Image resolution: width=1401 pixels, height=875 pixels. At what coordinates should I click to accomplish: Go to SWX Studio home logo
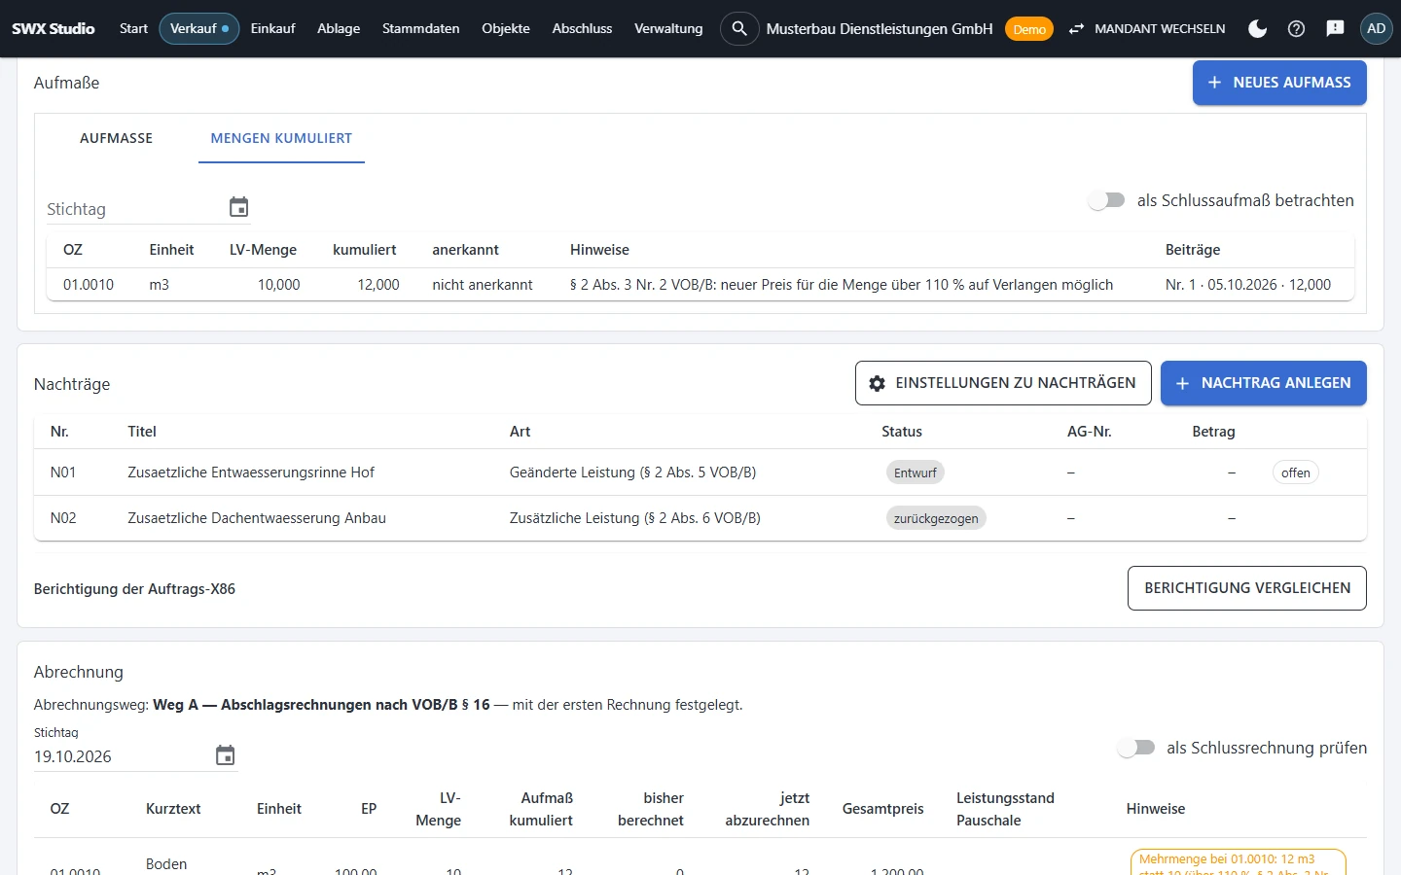54,29
